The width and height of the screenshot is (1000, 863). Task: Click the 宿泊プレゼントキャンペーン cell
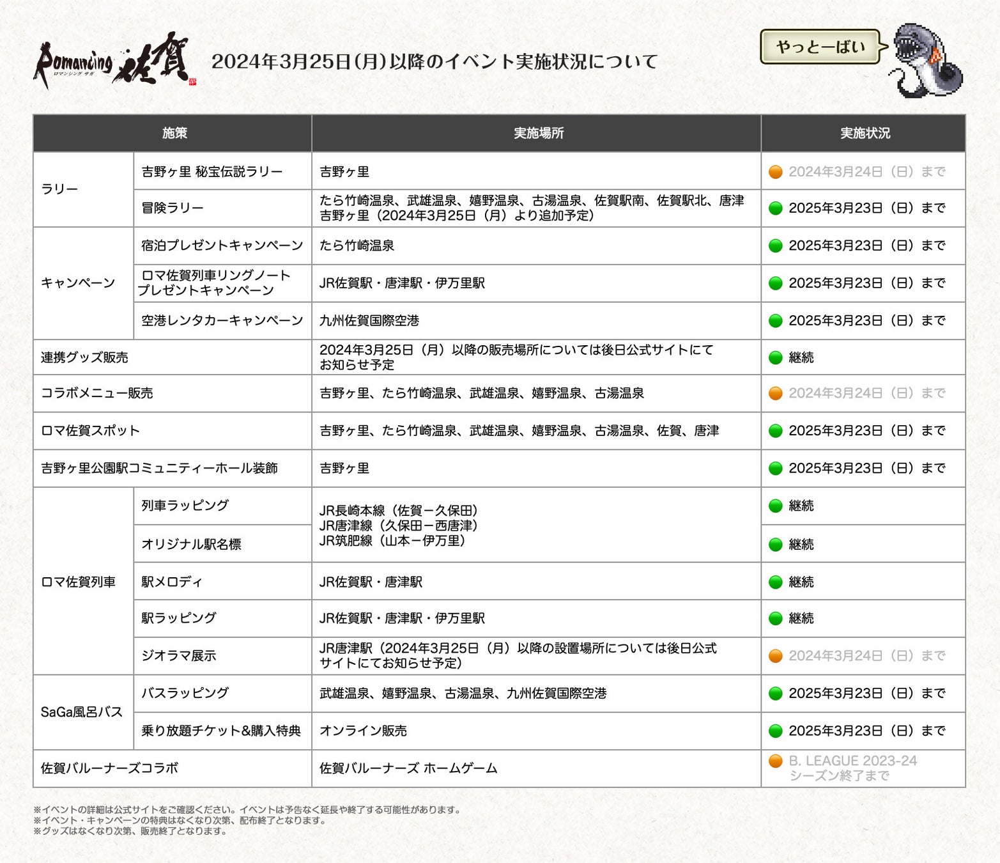click(x=222, y=245)
